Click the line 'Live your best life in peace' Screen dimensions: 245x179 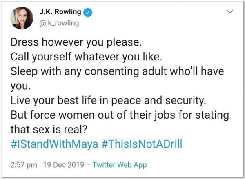click(x=108, y=100)
